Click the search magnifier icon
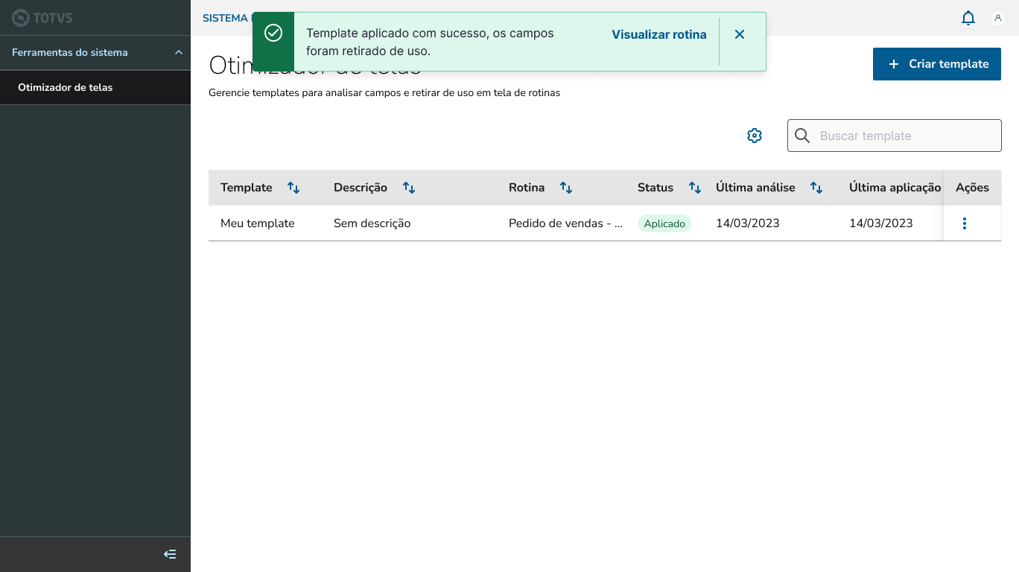 pyautogui.click(x=802, y=136)
